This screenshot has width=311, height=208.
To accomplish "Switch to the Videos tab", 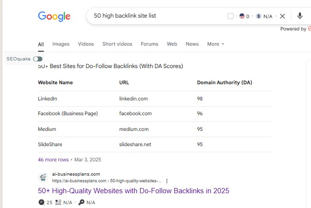I will pyautogui.click(x=86, y=44).
